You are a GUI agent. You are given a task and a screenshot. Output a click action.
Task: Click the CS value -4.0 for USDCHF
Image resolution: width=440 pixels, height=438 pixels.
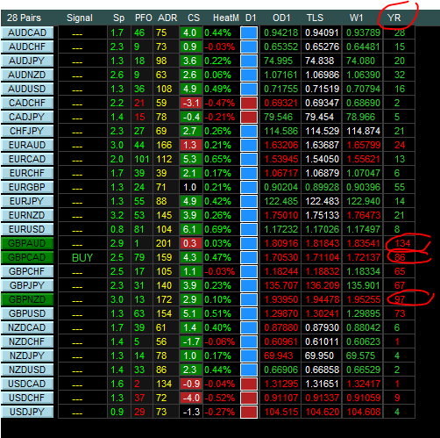click(190, 398)
